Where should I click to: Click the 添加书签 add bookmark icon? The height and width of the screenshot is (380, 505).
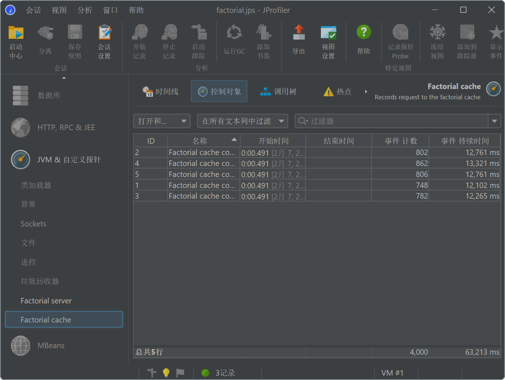(263, 32)
